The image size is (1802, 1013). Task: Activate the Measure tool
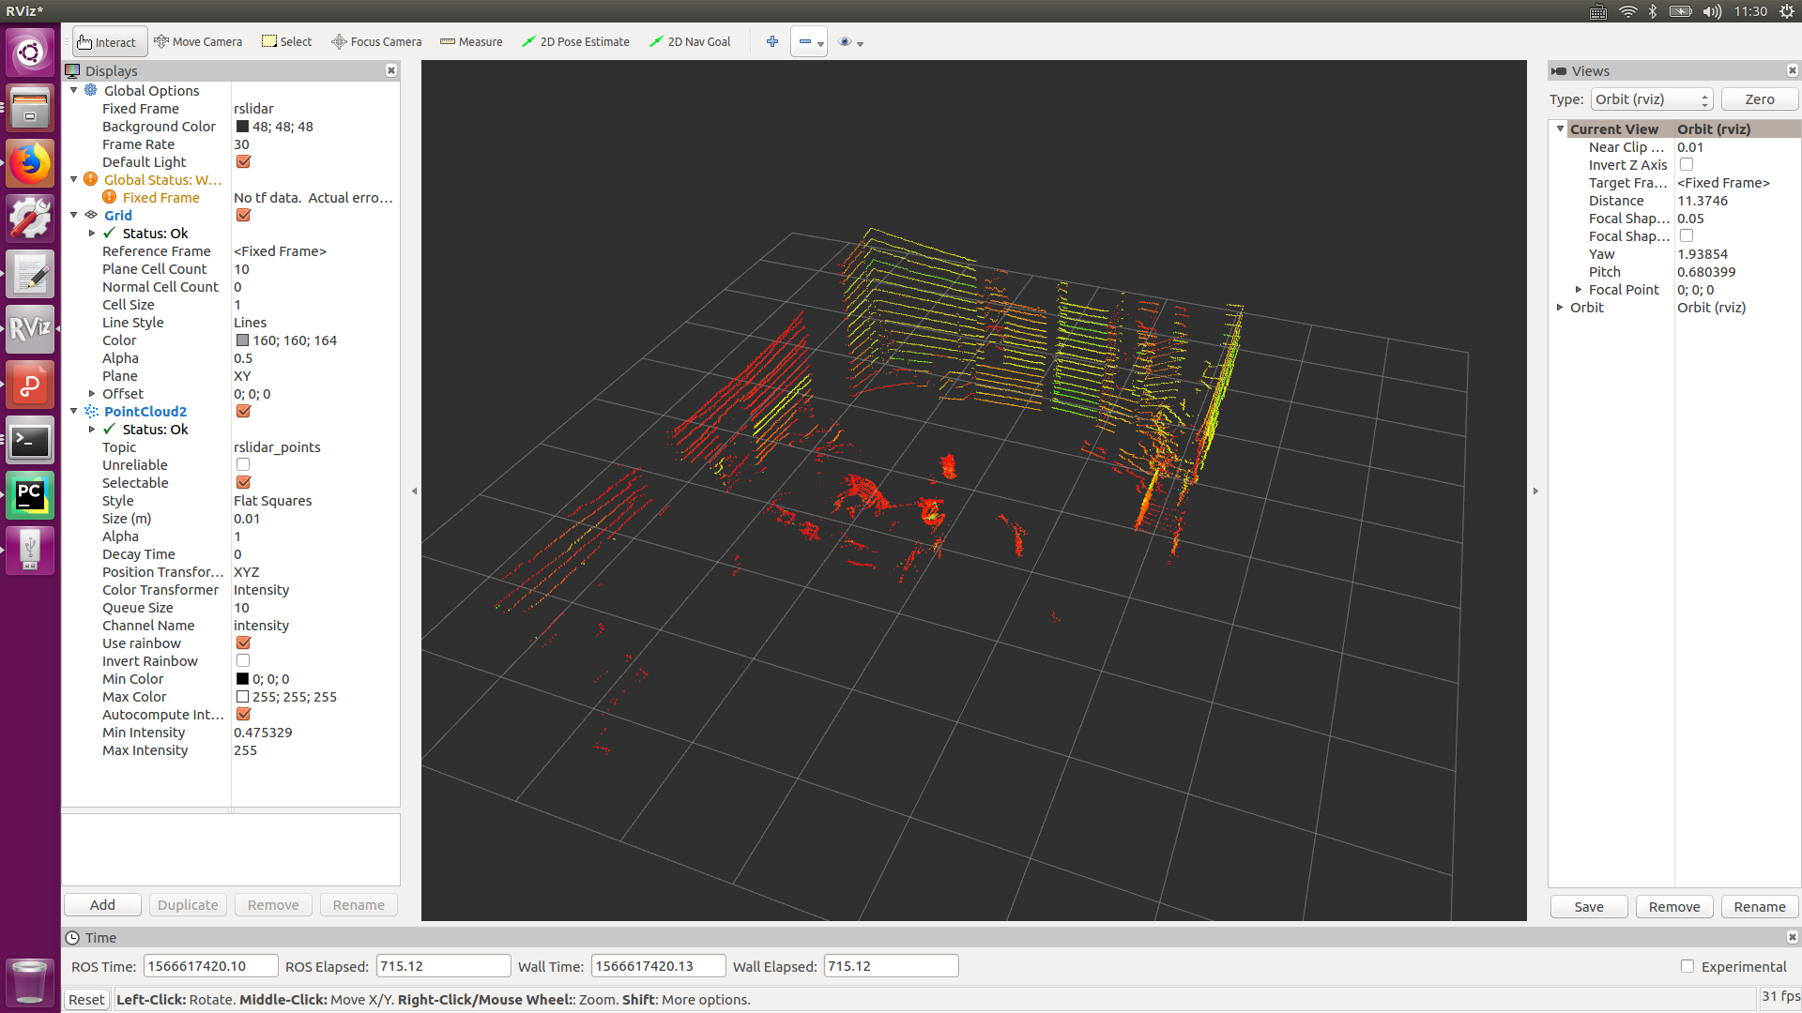tap(471, 41)
